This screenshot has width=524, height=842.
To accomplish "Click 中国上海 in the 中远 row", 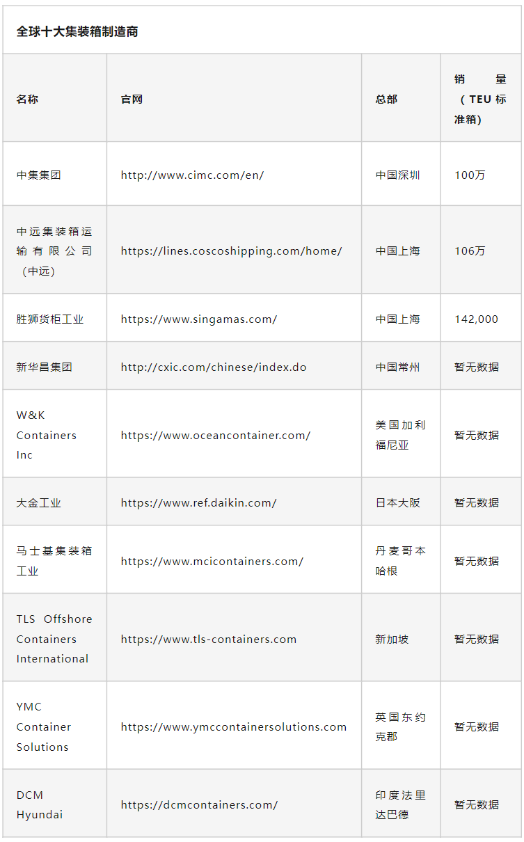I will pyautogui.click(x=398, y=251).
